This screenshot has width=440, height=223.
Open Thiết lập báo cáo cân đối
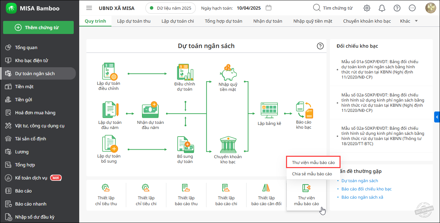[266, 196]
